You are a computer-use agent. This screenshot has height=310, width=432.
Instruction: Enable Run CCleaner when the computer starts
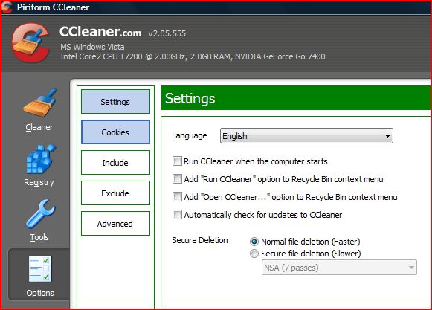[177, 161]
